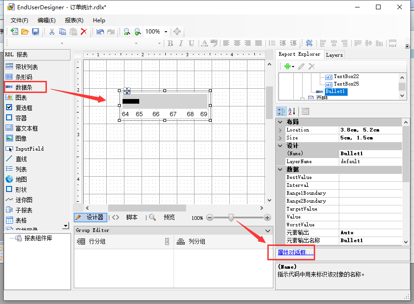414x304 pixels.
Task: Switch to 设计器 designer view
Action: [91, 217]
